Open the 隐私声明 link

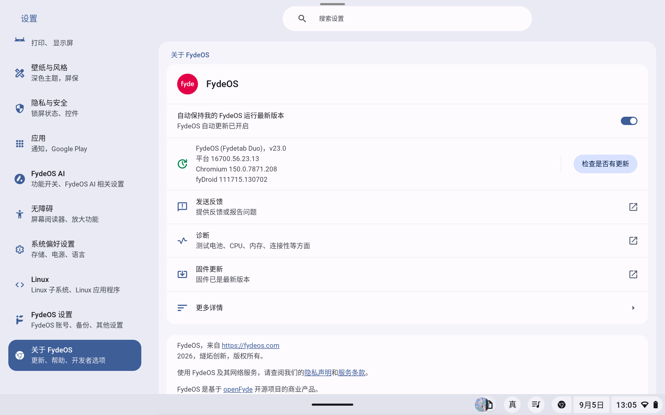[x=318, y=372]
